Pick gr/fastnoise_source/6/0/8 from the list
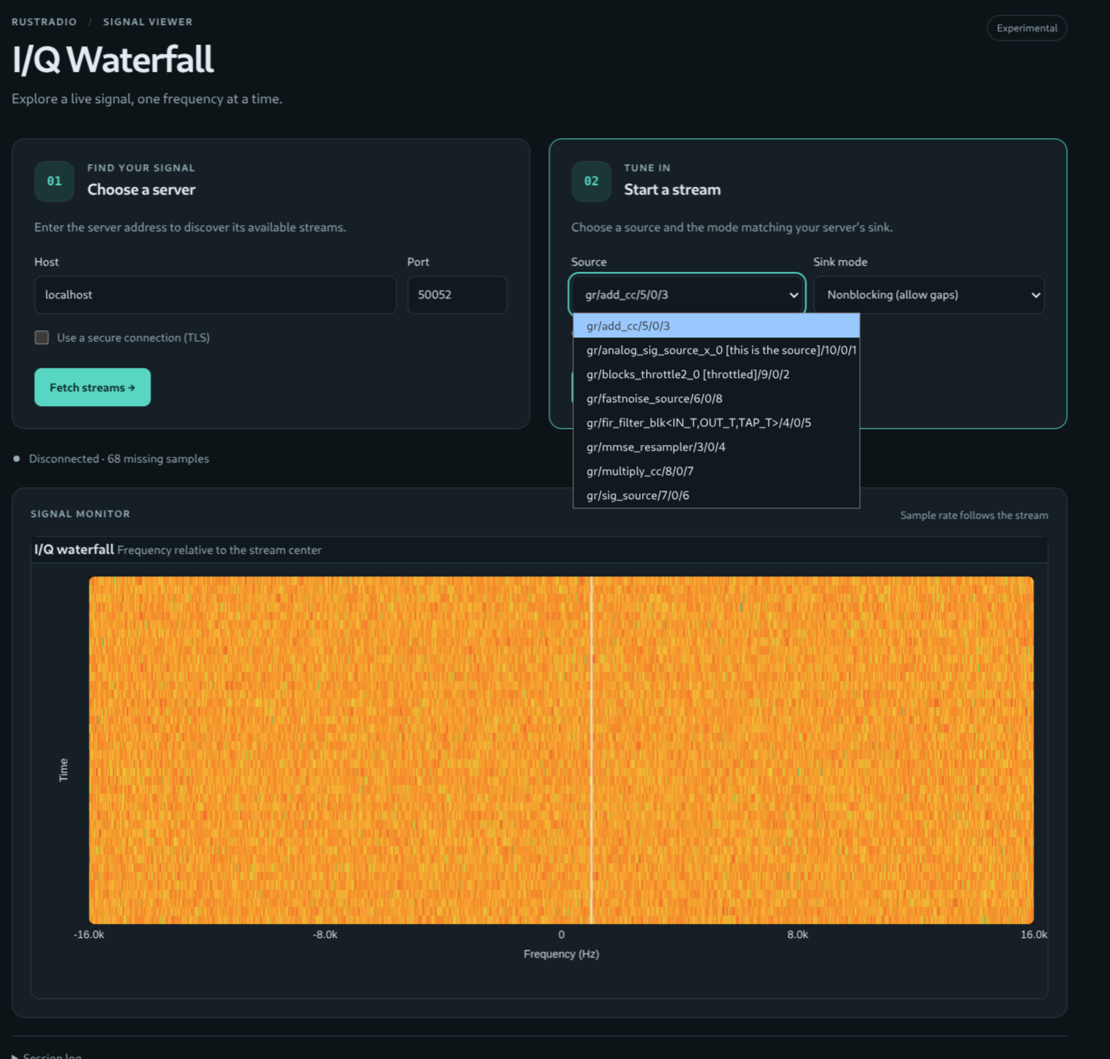Image resolution: width=1110 pixels, height=1059 pixels. 716,398
